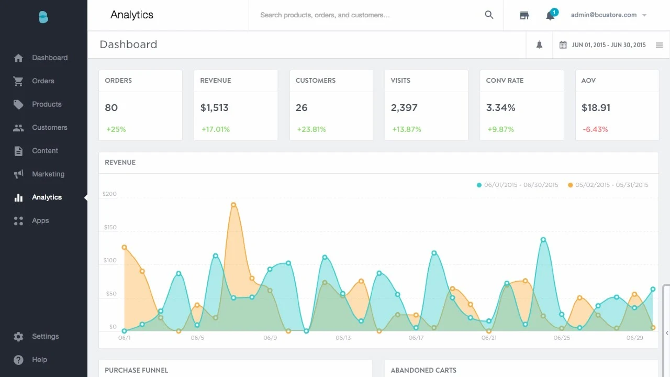The width and height of the screenshot is (670, 377).
Task: Expand the collapsed right side panel arrow
Action: click(666, 333)
